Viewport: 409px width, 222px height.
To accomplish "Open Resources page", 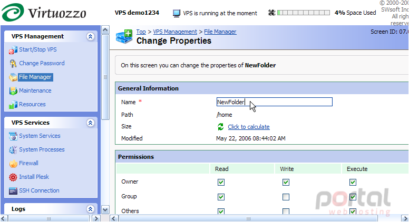I will (x=32, y=104).
